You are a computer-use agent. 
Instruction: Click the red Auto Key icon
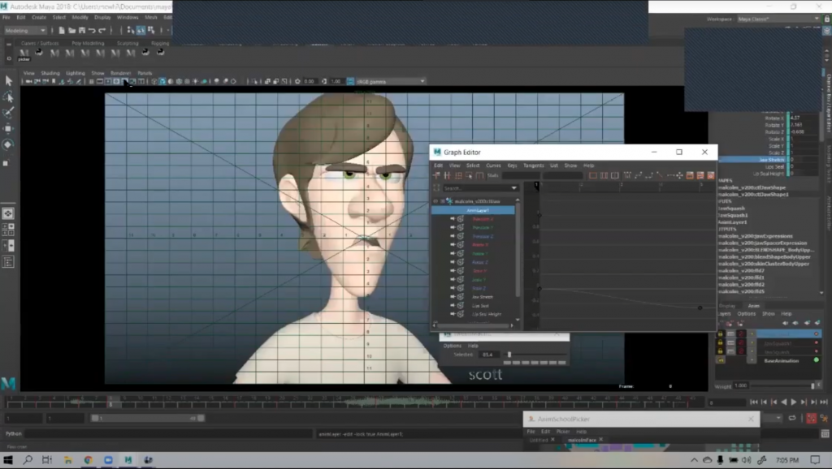(812, 419)
